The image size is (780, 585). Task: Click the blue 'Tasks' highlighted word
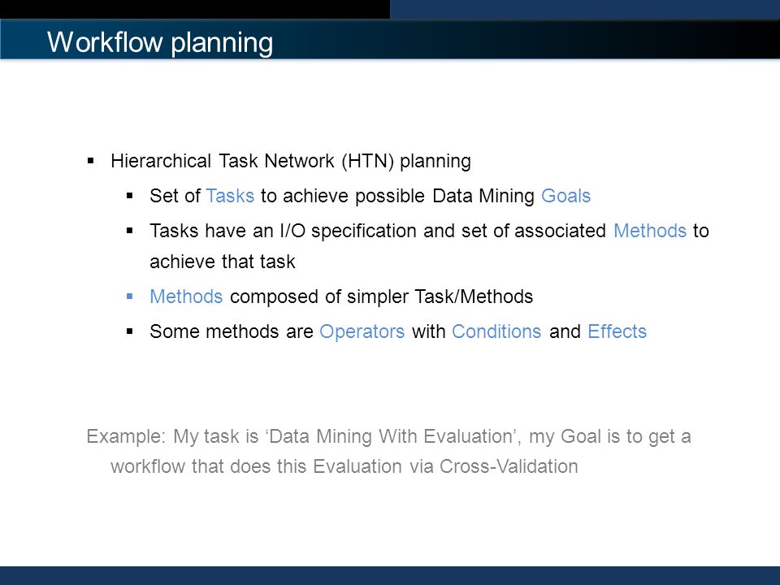230,196
